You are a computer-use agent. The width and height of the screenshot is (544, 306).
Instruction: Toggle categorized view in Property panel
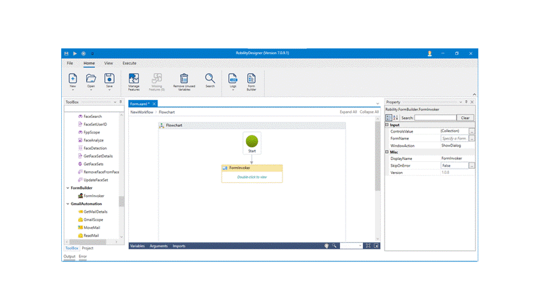click(389, 118)
